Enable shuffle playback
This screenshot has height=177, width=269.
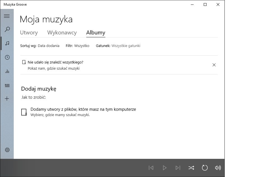click(191, 168)
